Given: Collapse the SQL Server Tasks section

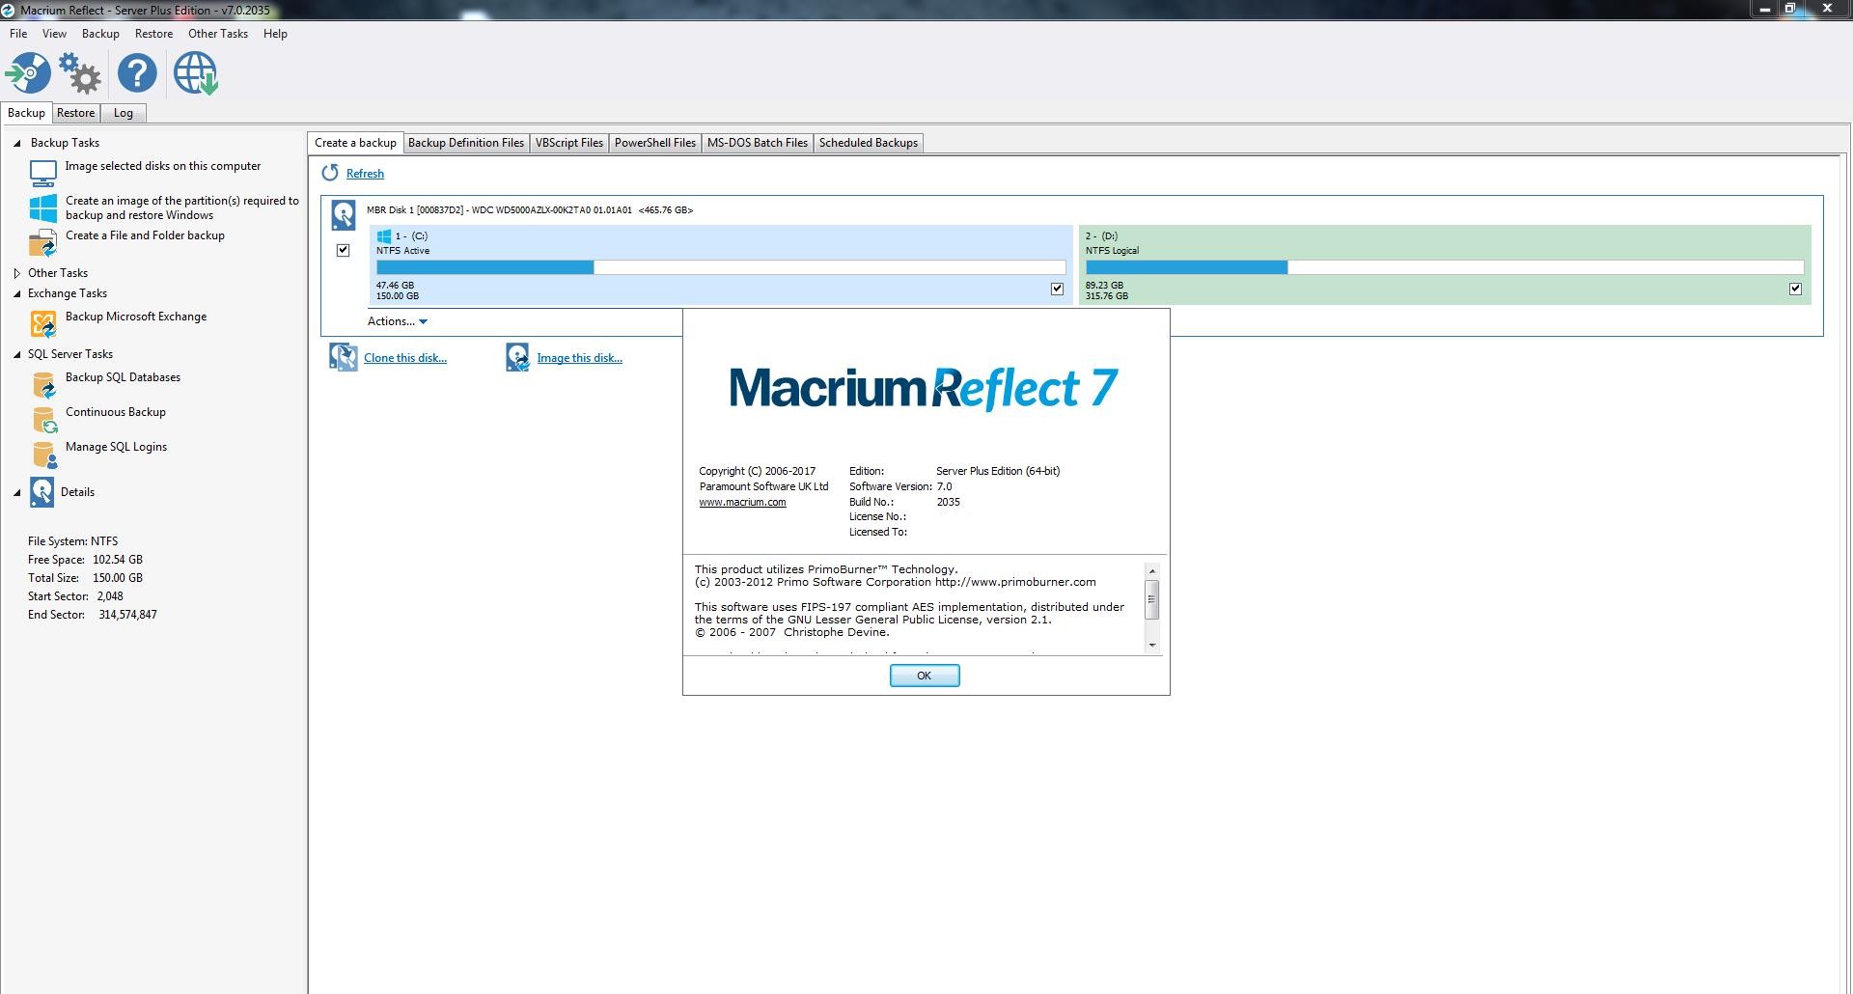Looking at the screenshot, I should click(x=17, y=354).
